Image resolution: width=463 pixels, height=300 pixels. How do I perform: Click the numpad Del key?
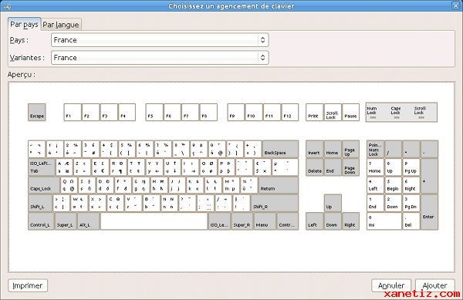(x=411, y=221)
